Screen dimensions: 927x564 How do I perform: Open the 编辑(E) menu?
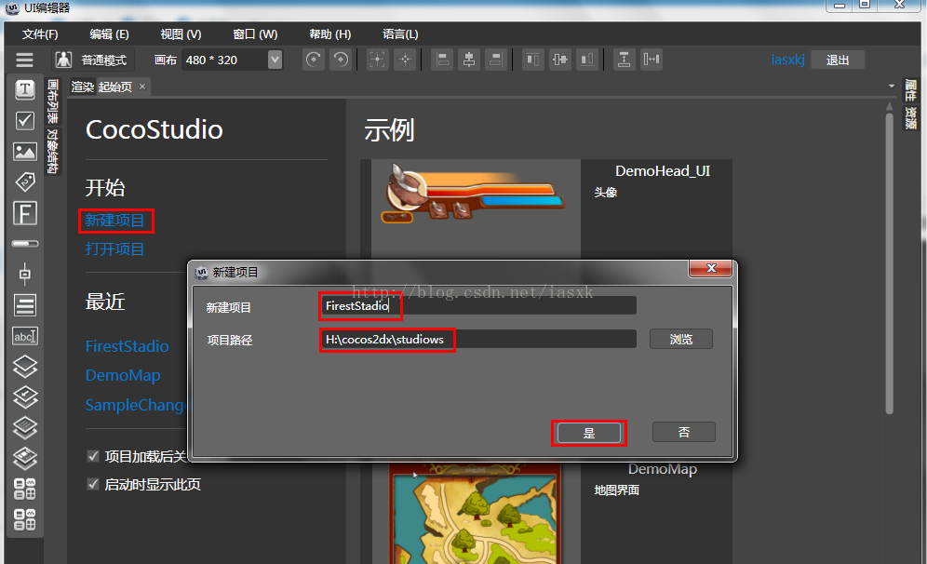(109, 34)
